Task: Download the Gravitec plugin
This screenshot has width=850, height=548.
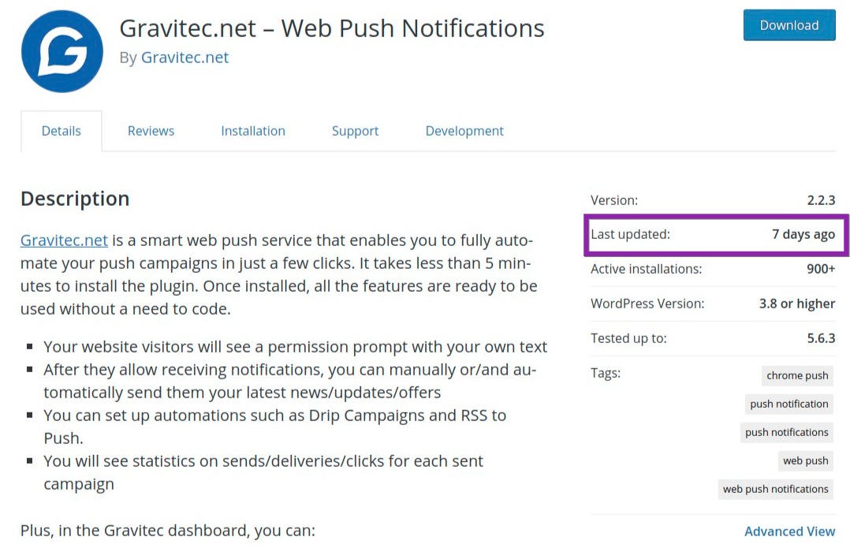Action: point(788,25)
